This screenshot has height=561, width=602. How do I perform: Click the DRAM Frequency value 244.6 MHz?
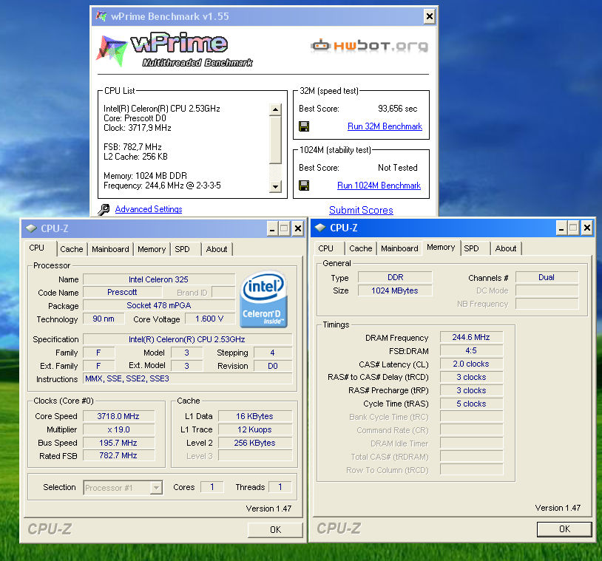pos(471,337)
